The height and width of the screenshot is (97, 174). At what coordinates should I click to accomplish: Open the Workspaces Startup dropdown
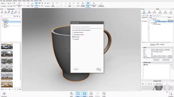(4, 4)
